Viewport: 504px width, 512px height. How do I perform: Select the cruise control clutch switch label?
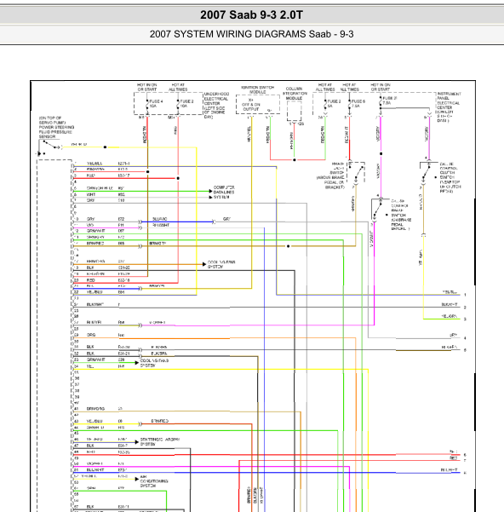[x=450, y=178]
